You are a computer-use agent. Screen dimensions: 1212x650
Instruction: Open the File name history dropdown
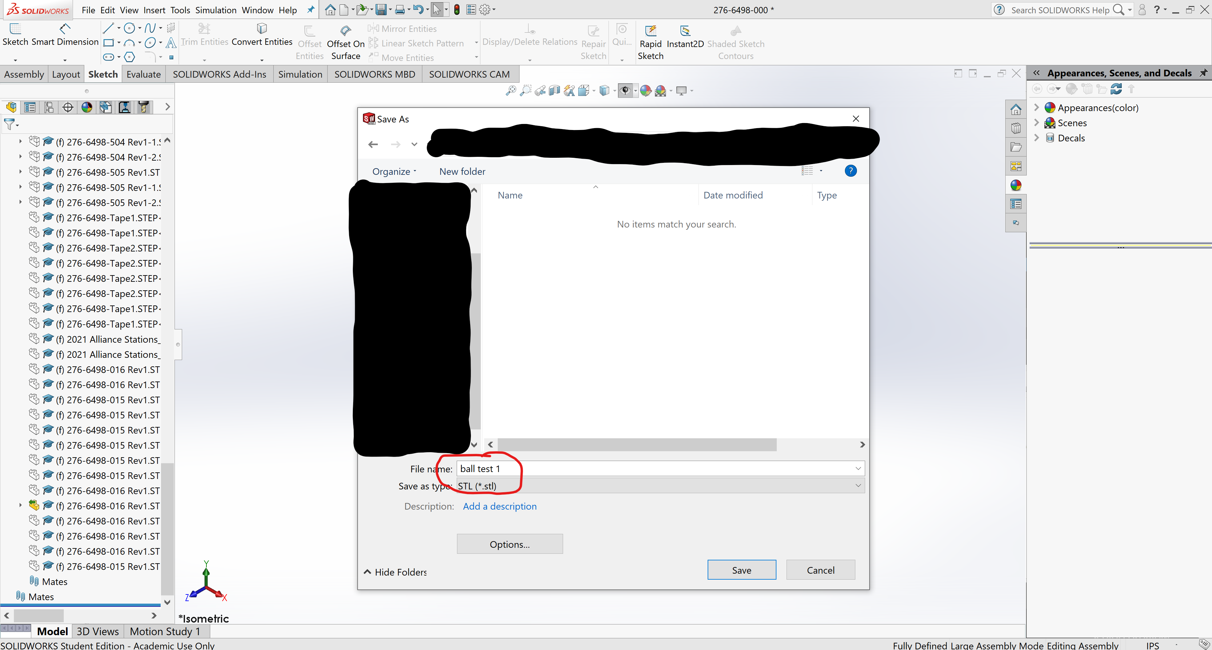point(858,469)
